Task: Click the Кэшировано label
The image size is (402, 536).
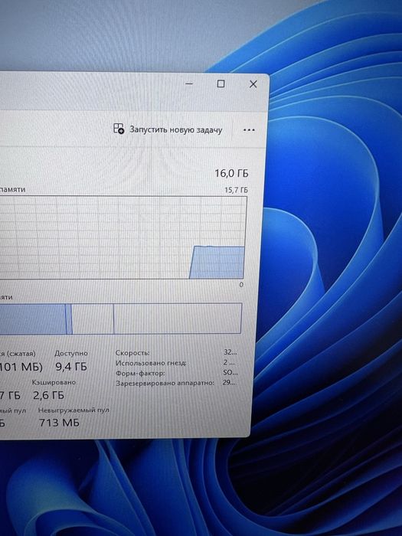Action: tap(54, 382)
